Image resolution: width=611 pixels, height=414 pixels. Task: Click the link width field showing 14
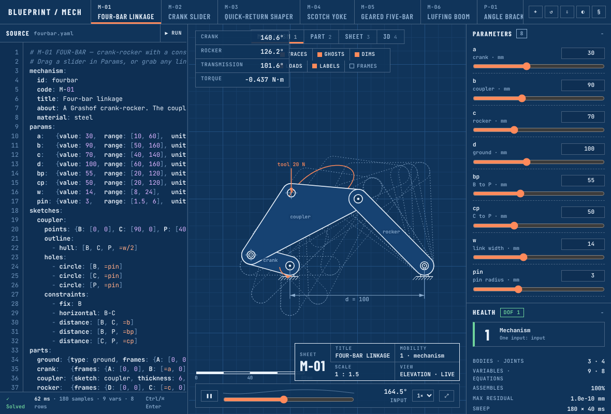pyautogui.click(x=583, y=244)
